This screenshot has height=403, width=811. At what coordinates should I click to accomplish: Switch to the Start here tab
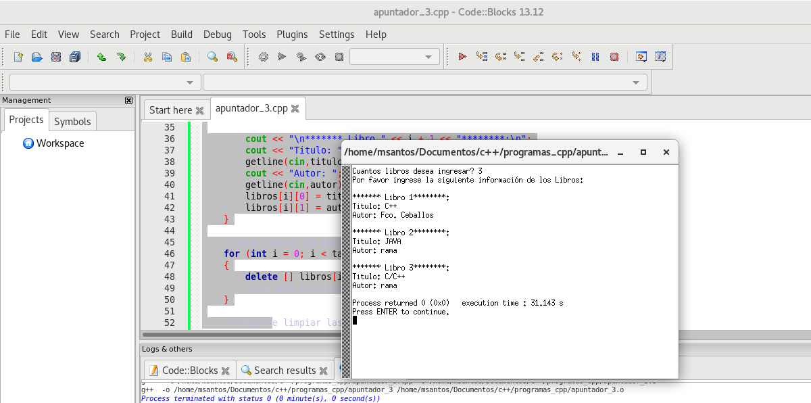pos(170,110)
